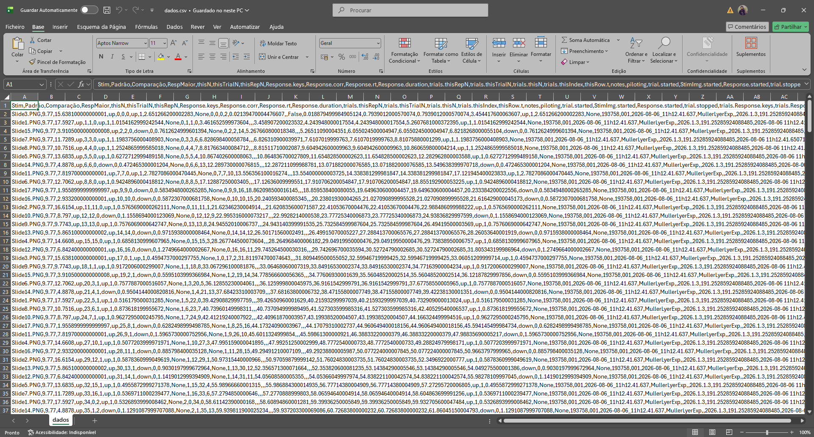Open Localizar e Selecionar magnifier
The width and height of the screenshot is (814, 437).
[x=664, y=51]
